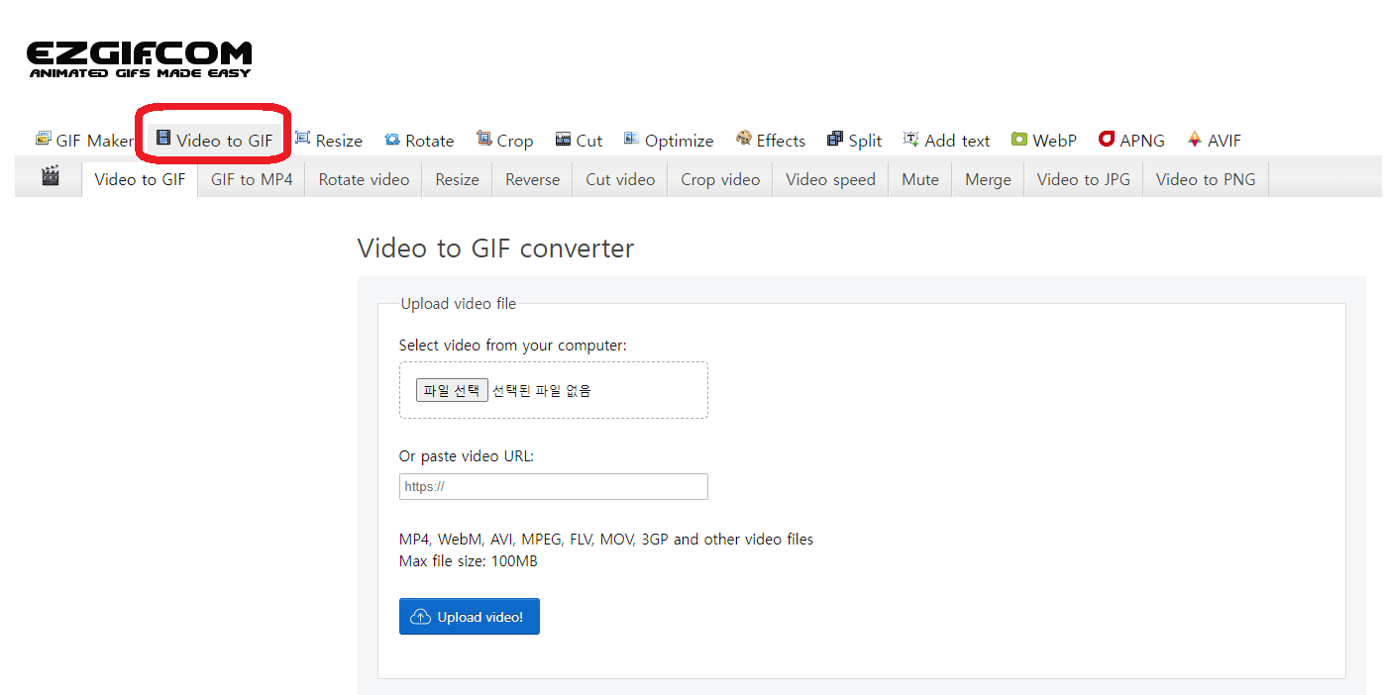Viewport: 1386px width, 695px height.
Task: Open the Add text menu item
Action: (947, 141)
